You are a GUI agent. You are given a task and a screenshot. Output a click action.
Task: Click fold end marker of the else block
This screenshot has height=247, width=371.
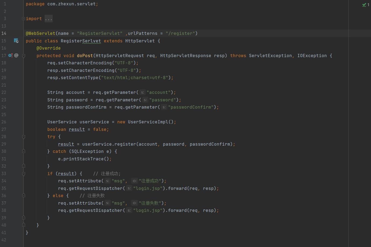(x=23, y=217)
